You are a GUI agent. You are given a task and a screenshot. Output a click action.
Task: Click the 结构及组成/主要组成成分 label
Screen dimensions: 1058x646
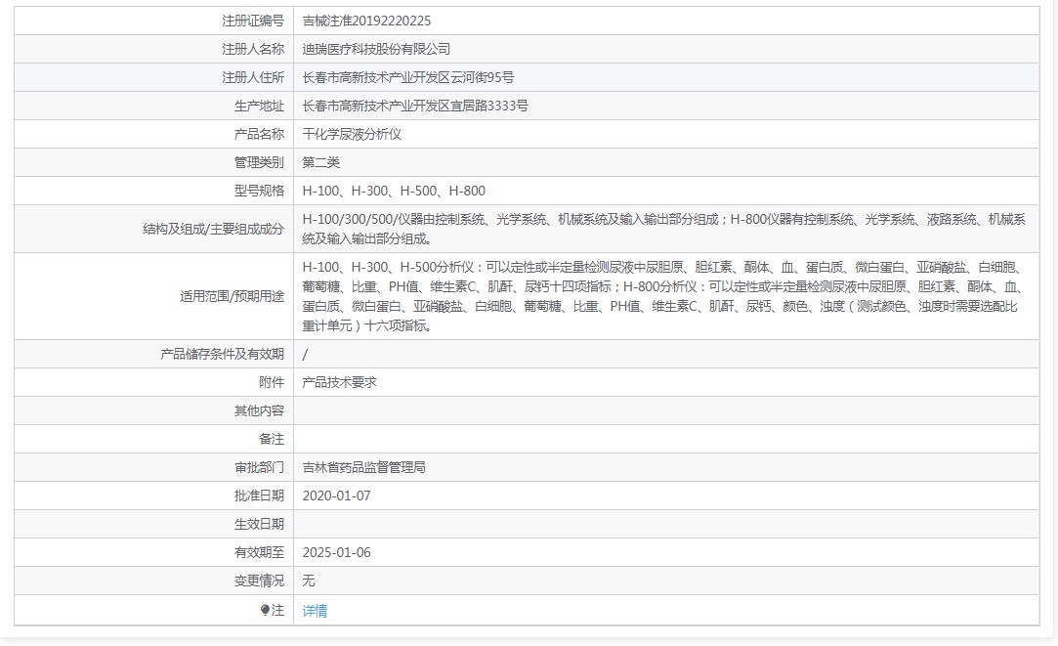click(x=213, y=229)
